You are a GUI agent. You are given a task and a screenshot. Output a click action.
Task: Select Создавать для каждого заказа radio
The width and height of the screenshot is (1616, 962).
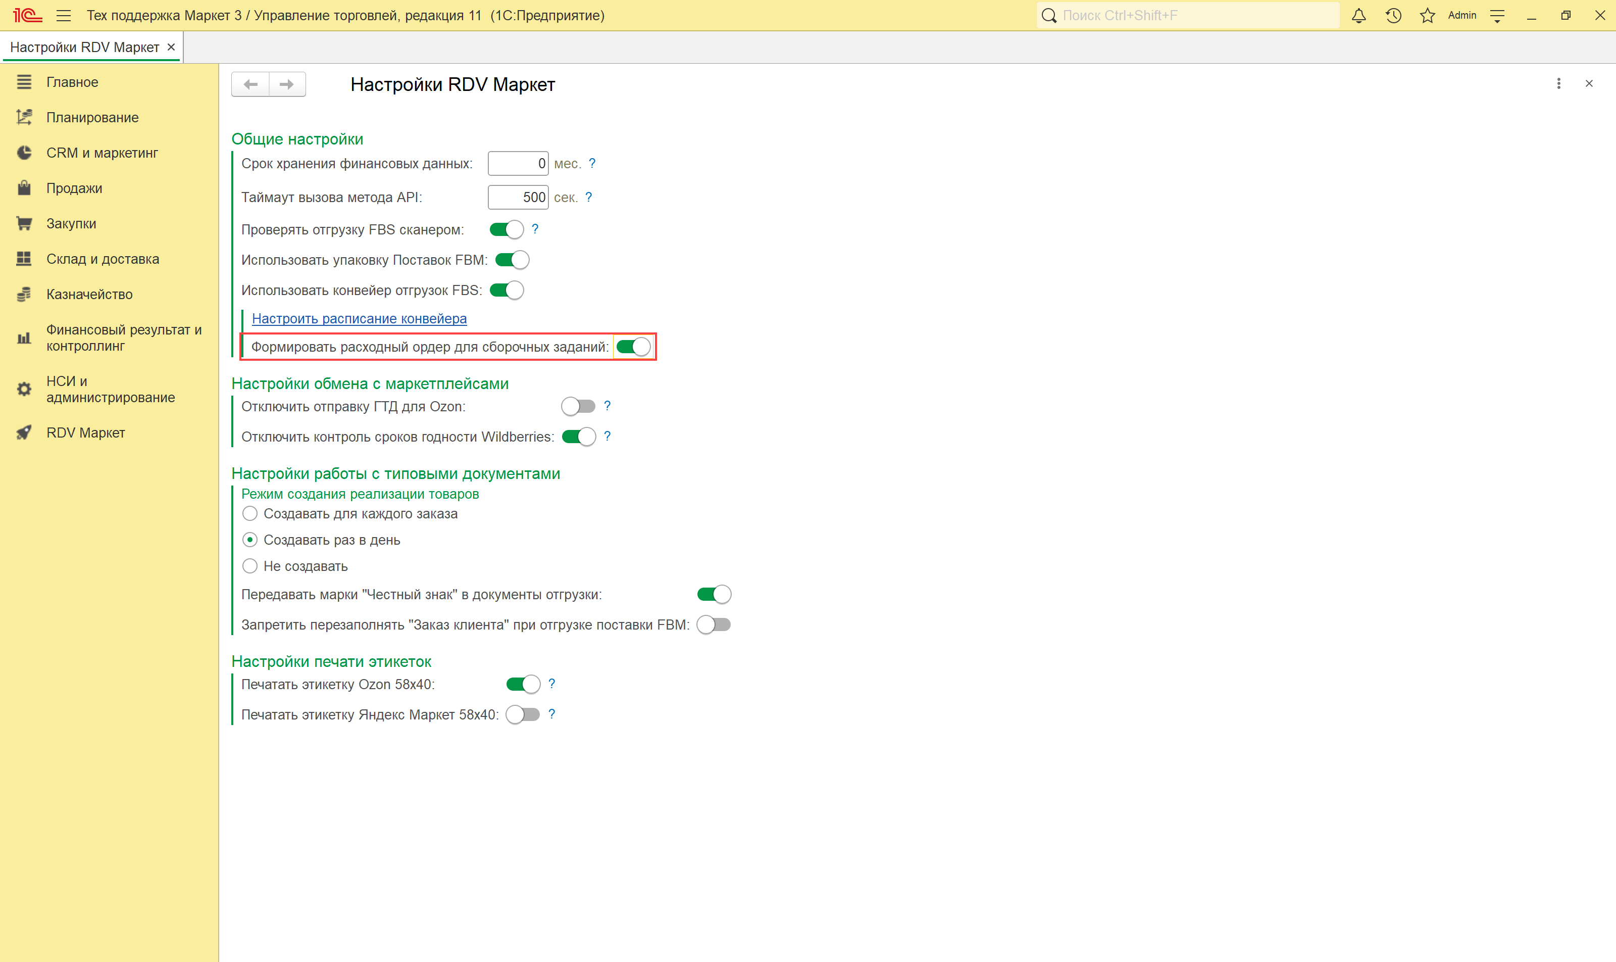[x=250, y=514]
